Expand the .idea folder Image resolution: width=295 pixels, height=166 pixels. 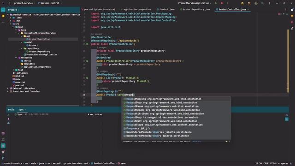pos(11,18)
